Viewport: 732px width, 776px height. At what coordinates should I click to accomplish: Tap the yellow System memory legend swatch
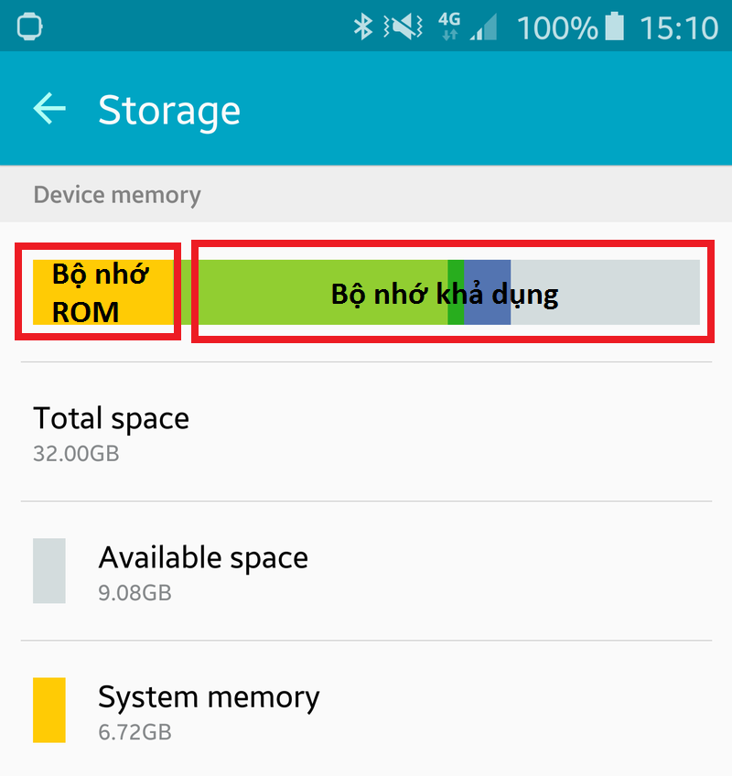click(50, 709)
